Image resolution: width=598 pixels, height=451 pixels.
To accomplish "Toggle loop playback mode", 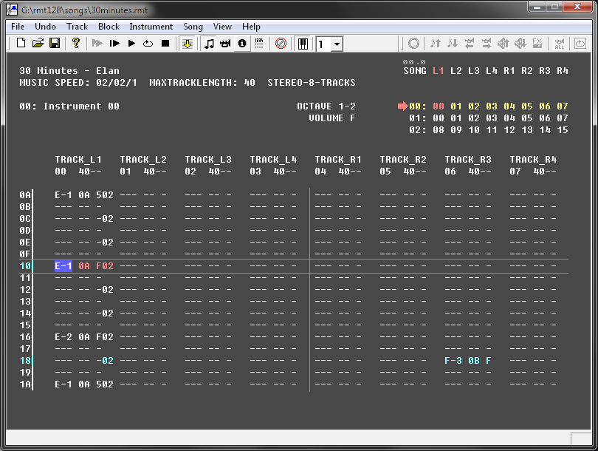I will pos(148,44).
